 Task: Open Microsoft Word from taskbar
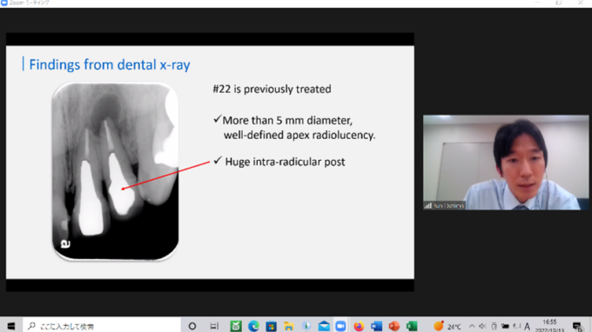pos(376,326)
